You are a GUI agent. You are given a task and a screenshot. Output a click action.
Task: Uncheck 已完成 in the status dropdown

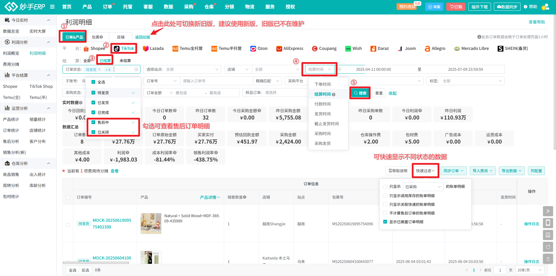(x=93, y=112)
